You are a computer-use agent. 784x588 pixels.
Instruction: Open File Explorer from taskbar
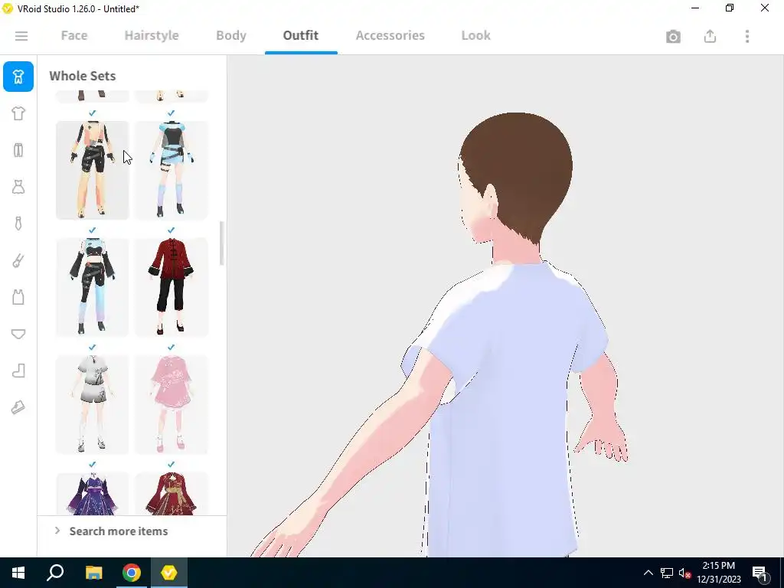click(x=93, y=573)
